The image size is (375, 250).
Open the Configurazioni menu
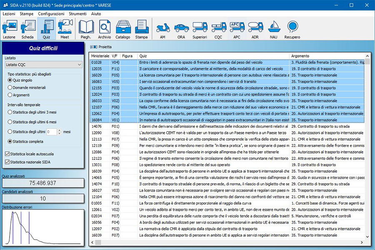pyautogui.click(x=51, y=14)
